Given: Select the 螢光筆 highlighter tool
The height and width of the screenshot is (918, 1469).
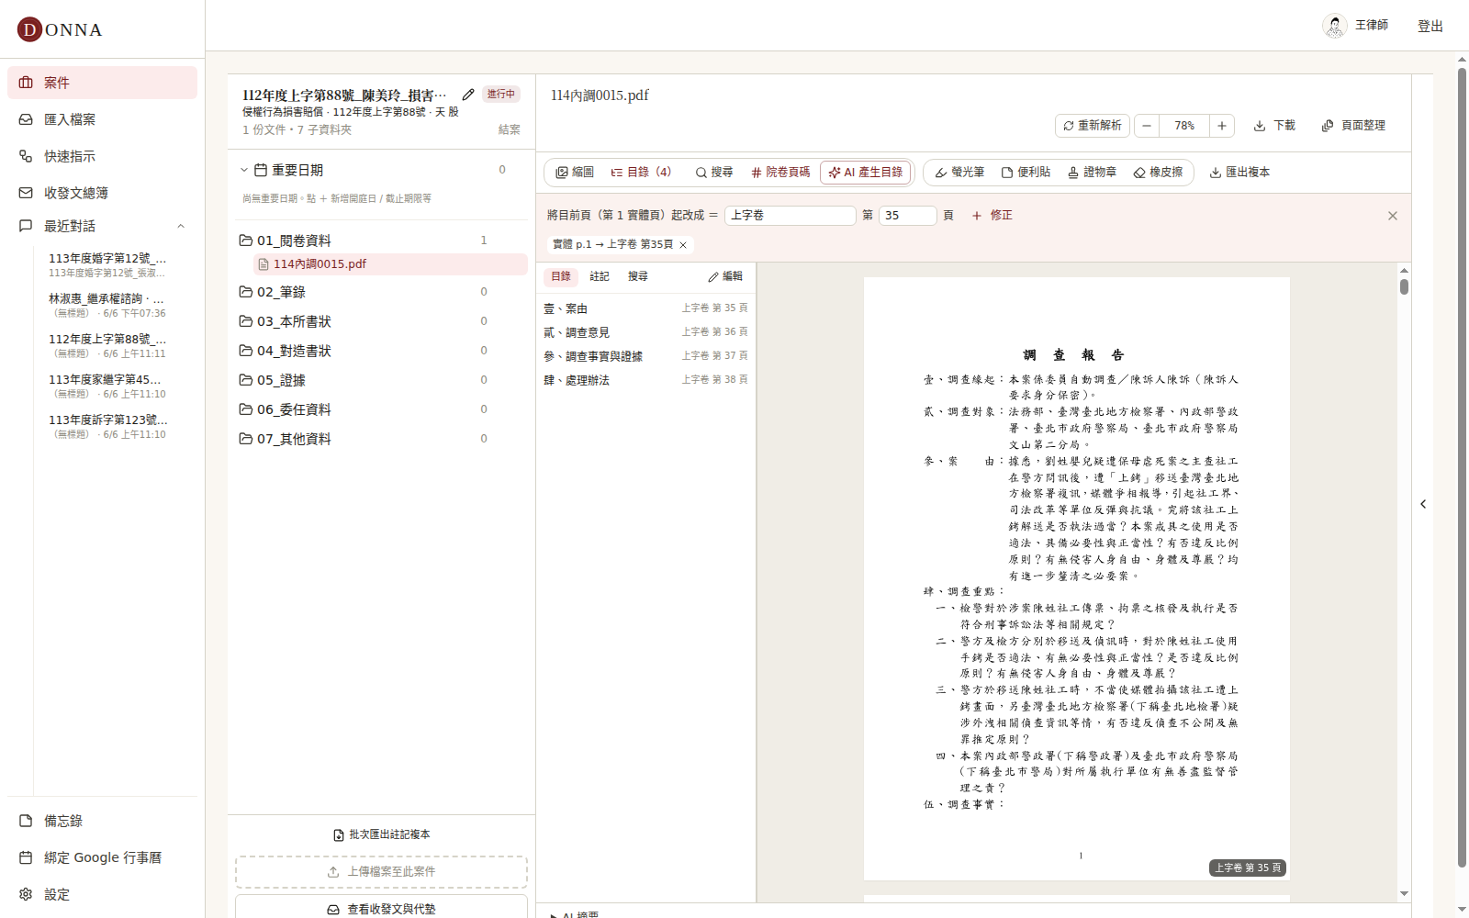Looking at the screenshot, I should (x=959, y=173).
